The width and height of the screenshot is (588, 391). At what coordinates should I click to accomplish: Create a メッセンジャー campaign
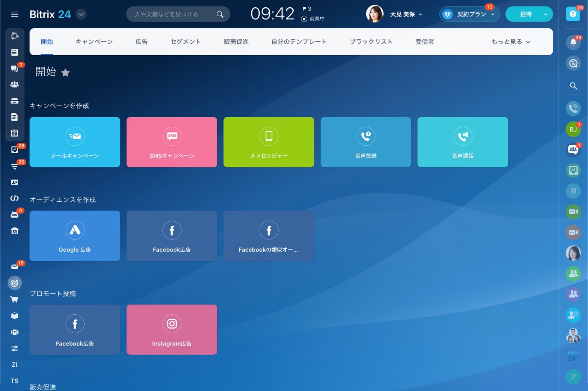(x=269, y=142)
